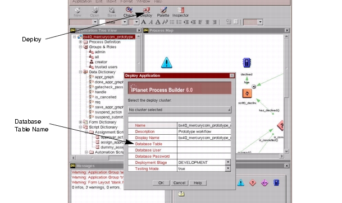Select the suspend_action data field
The height and width of the screenshot is (203, 342).
(108, 112)
